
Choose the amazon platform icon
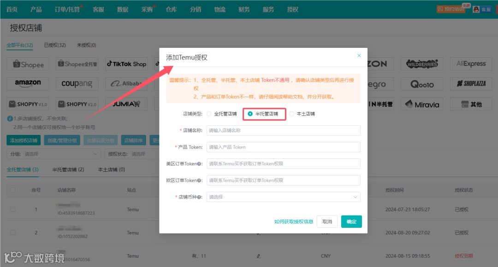coord(28,84)
